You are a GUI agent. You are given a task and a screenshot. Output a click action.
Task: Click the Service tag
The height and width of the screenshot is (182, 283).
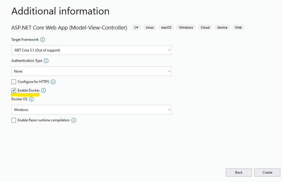(222, 27)
